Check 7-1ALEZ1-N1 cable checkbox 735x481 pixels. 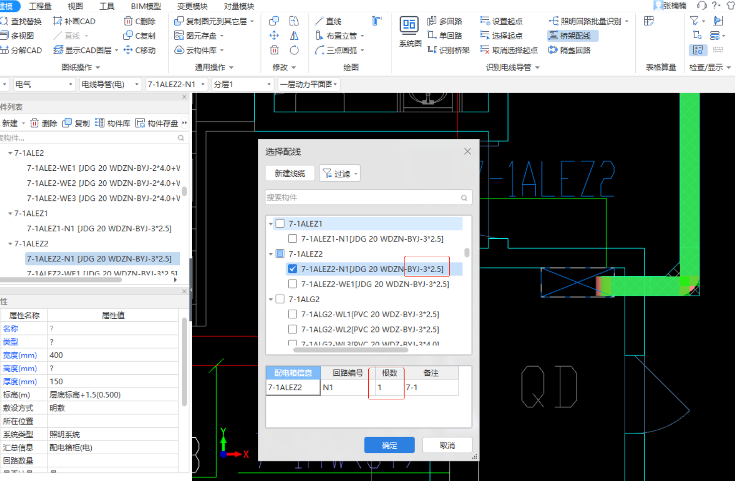[292, 239]
